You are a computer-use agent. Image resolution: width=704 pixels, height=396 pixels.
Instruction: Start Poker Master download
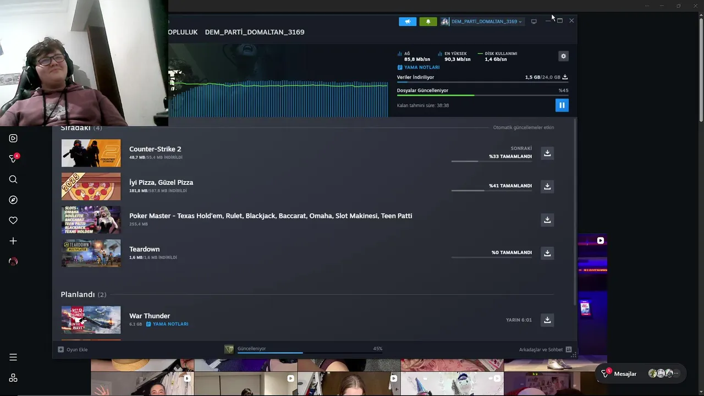coord(547,220)
